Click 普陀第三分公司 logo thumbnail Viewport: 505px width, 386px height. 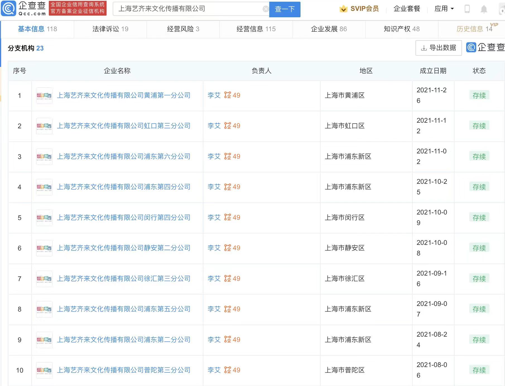click(x=44, y=370)
